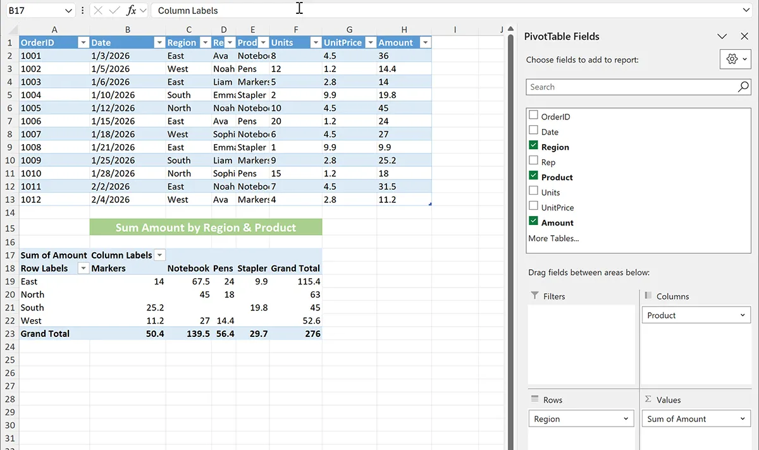This screenshot has width=759, height=450.
Task: Select column H header
Action: (x=404, y=30)
